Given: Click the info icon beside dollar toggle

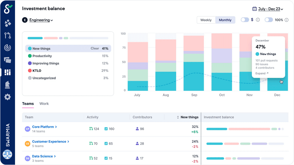Looking at the screenshot, I should [258, 20].
